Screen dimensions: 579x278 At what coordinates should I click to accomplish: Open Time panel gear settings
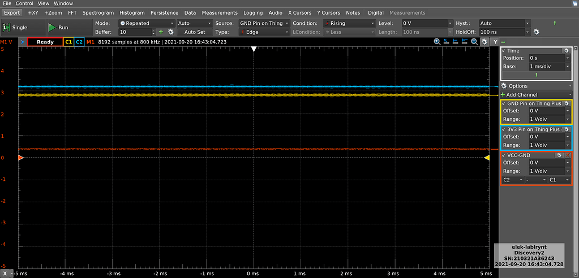566,51
